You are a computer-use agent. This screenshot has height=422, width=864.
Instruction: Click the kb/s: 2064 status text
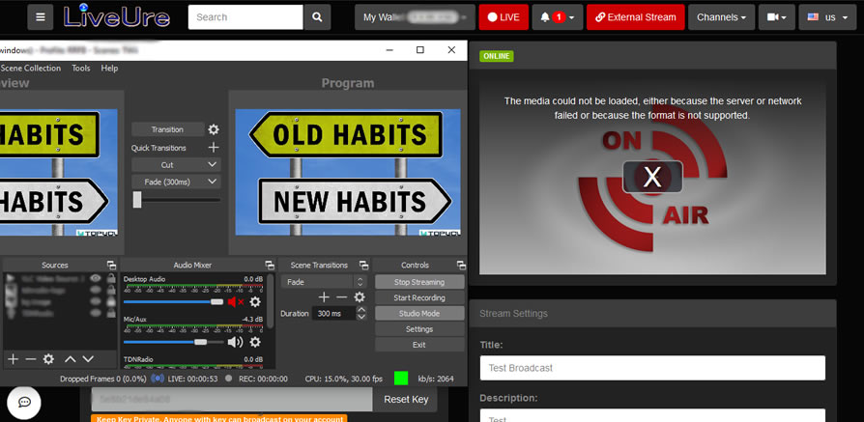click(x=436, y=380)
